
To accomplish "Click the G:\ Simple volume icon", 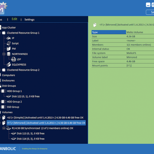I will coord(4,117).
